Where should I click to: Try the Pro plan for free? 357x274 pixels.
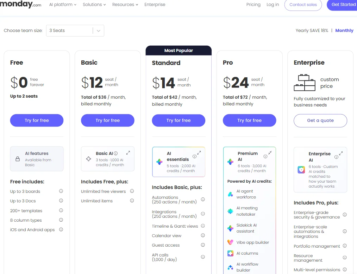click(250, 120)
